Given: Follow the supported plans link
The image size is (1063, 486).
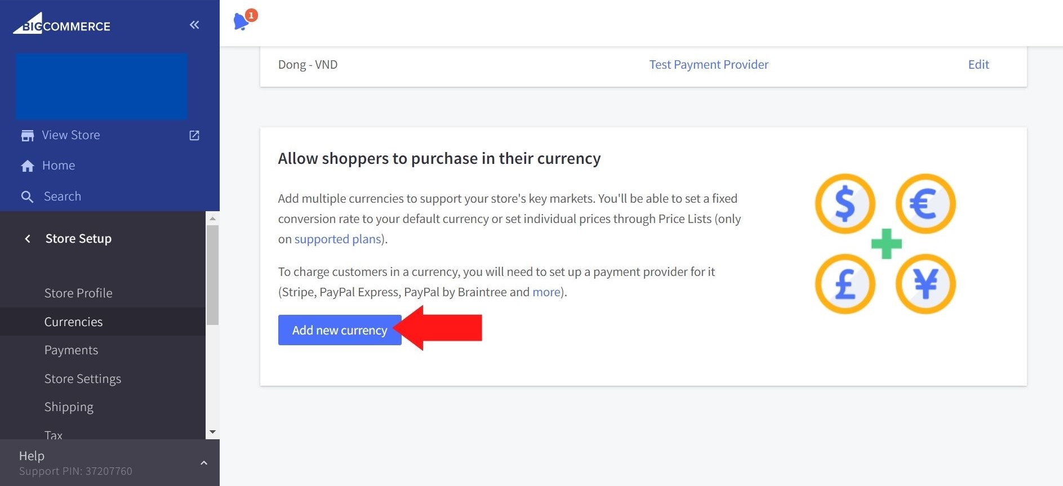Looking at the screenshot, I should coord(337,239).
